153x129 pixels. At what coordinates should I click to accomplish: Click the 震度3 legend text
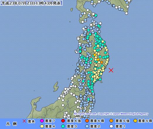click(72, 126)
